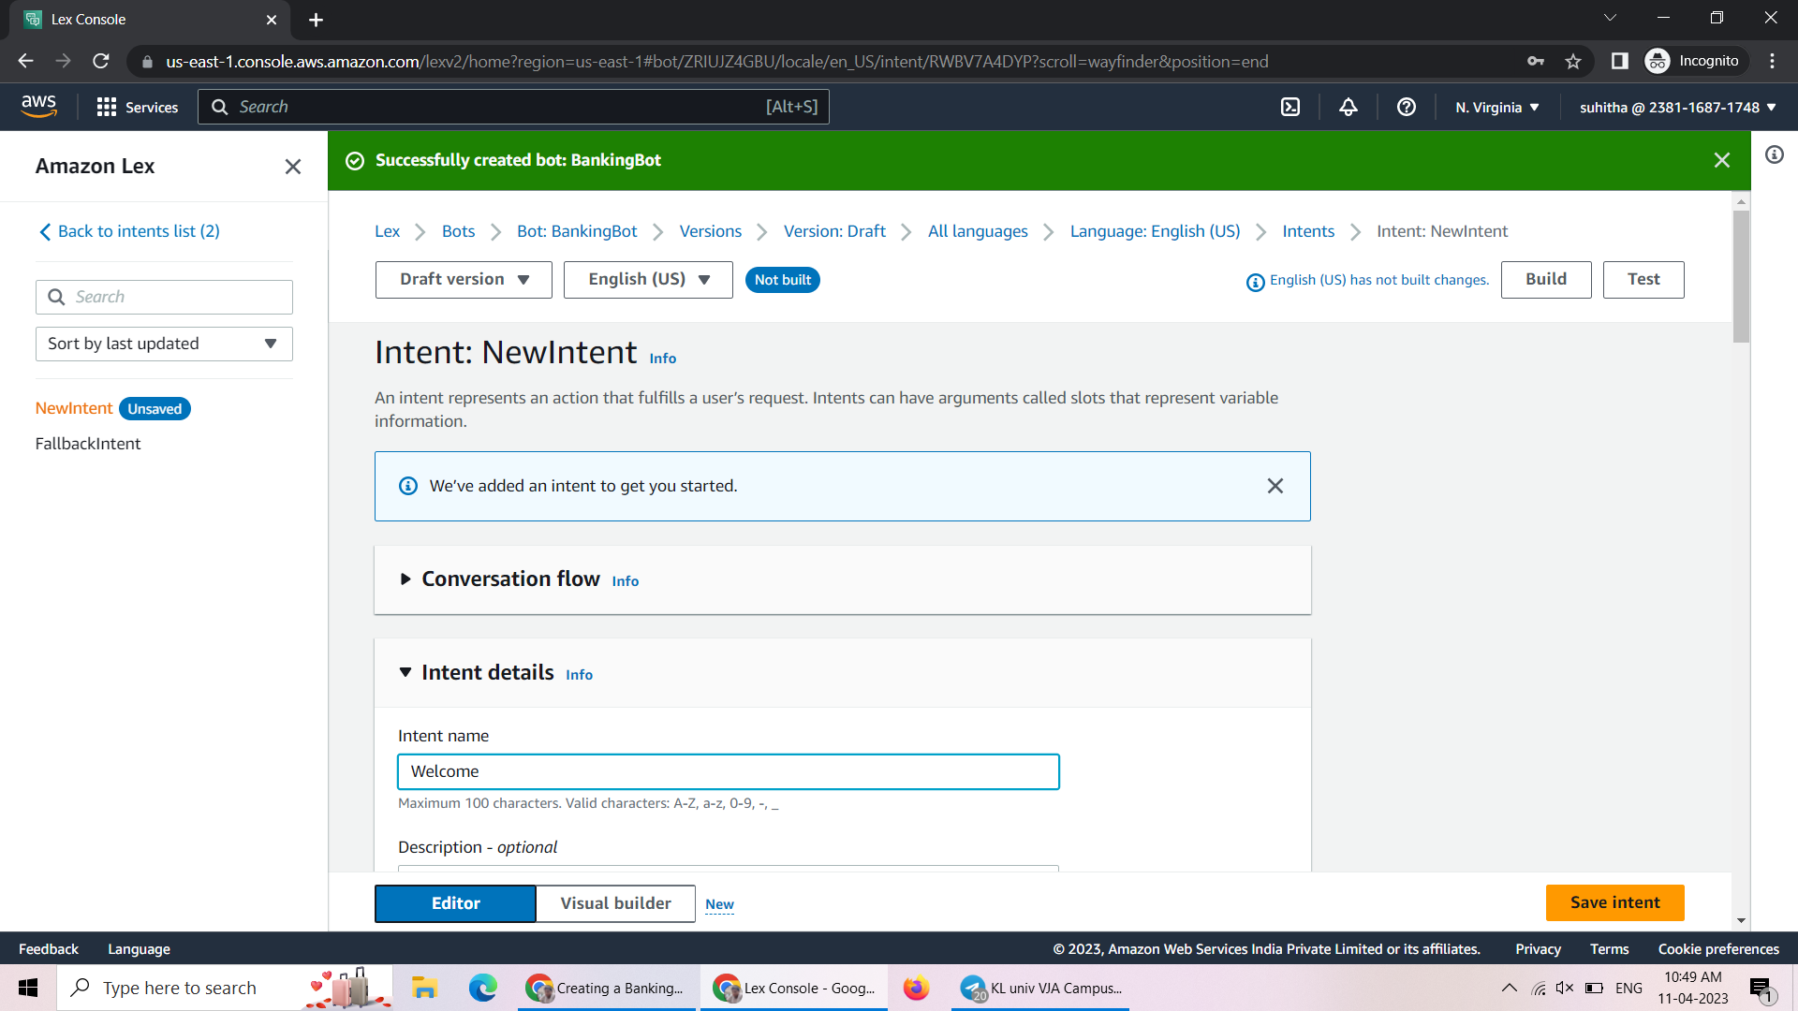Click the AWS logo to go home
The height and width of the screenshot is (1011, 1798).
(39, 106)
